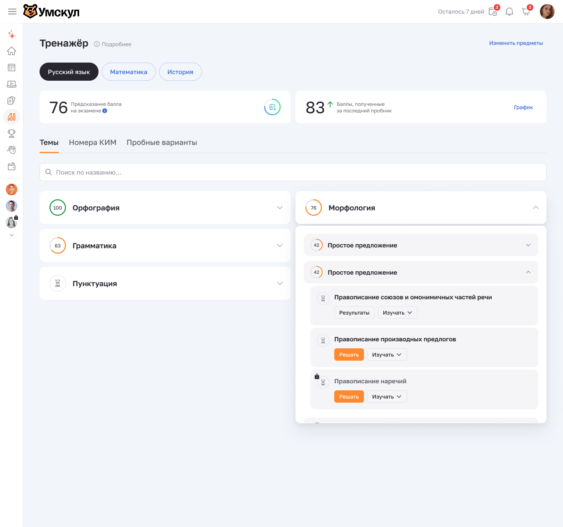Click hourglass icon beside Правописание производных предлогов
Image resolution: width=563 pixels, height=527 pixels.
(x=323, y=340)
